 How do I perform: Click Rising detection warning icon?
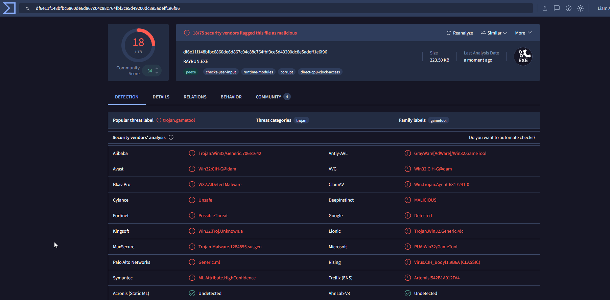tap(408, 262)
